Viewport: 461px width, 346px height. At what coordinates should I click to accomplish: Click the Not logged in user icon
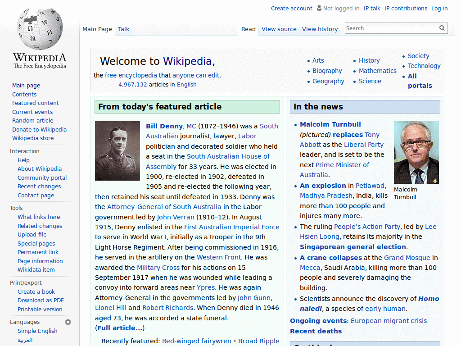click(x=319, y=8)
